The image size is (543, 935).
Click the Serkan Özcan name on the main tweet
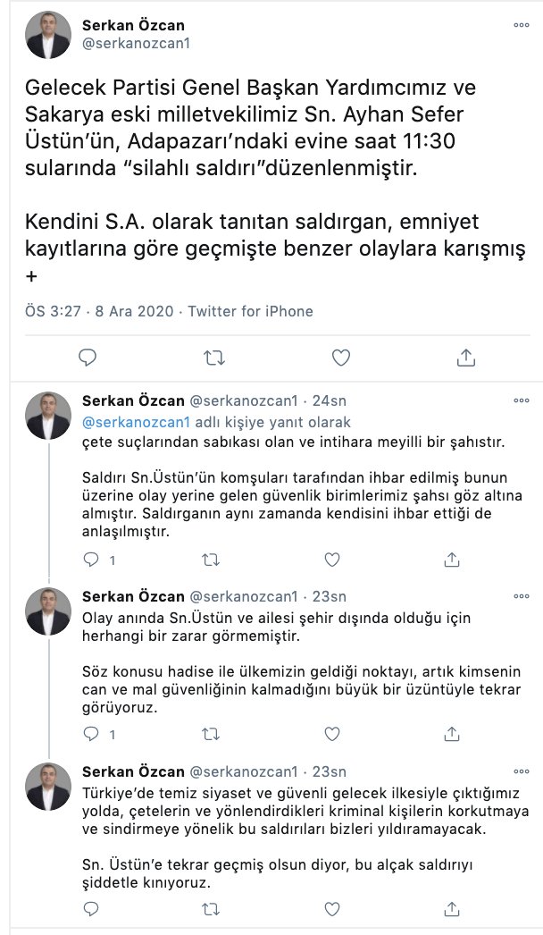point(133,25)
